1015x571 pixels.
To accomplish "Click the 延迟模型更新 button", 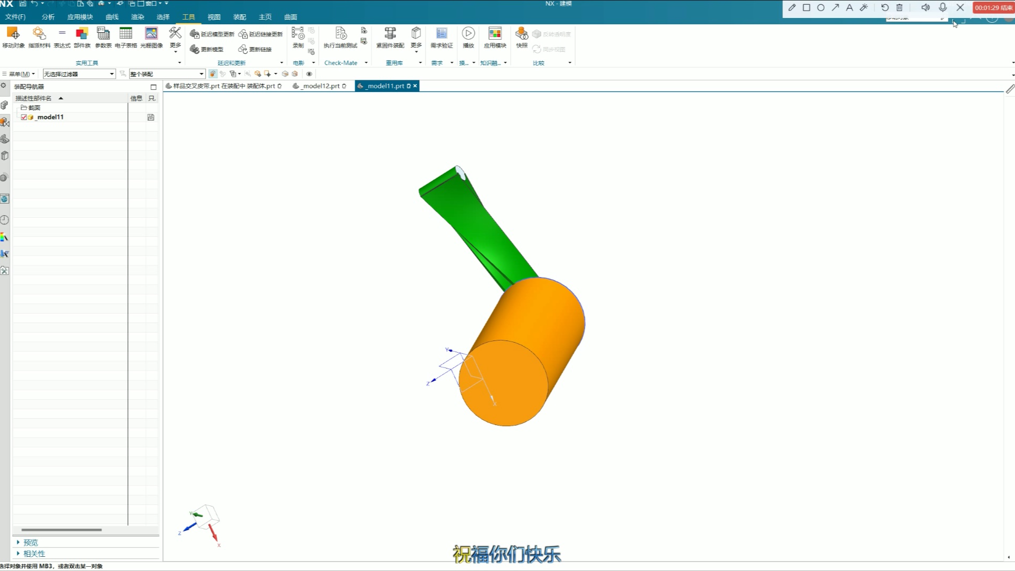I will (212, 34).
